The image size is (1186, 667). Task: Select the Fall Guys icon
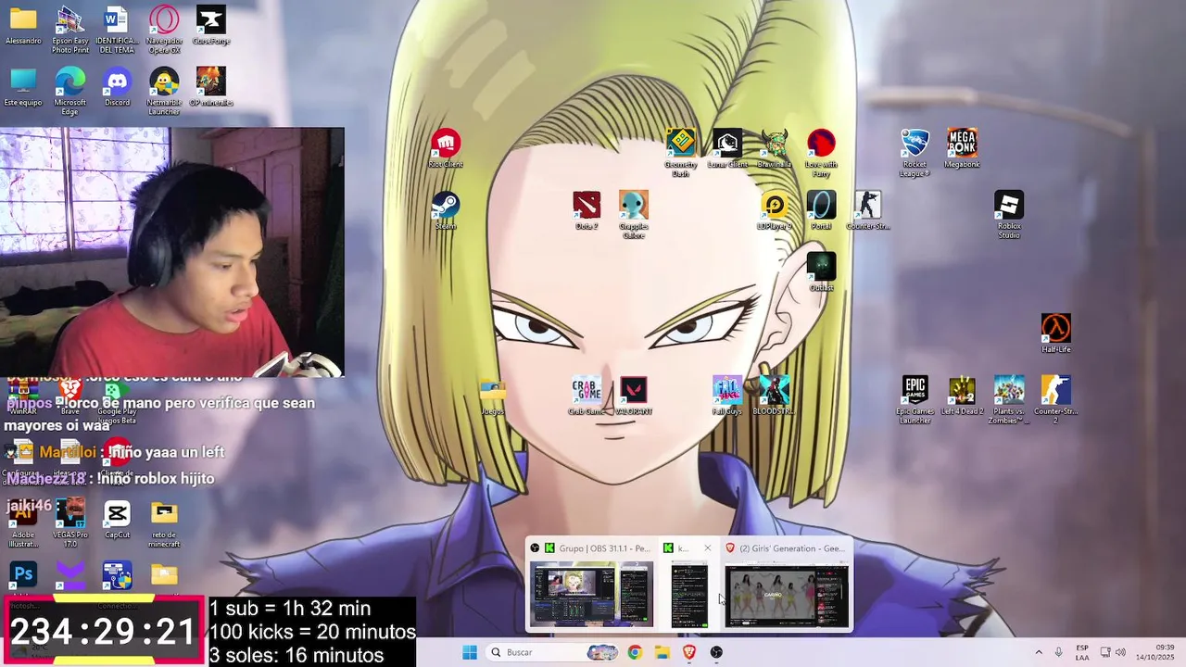point(727,396)
